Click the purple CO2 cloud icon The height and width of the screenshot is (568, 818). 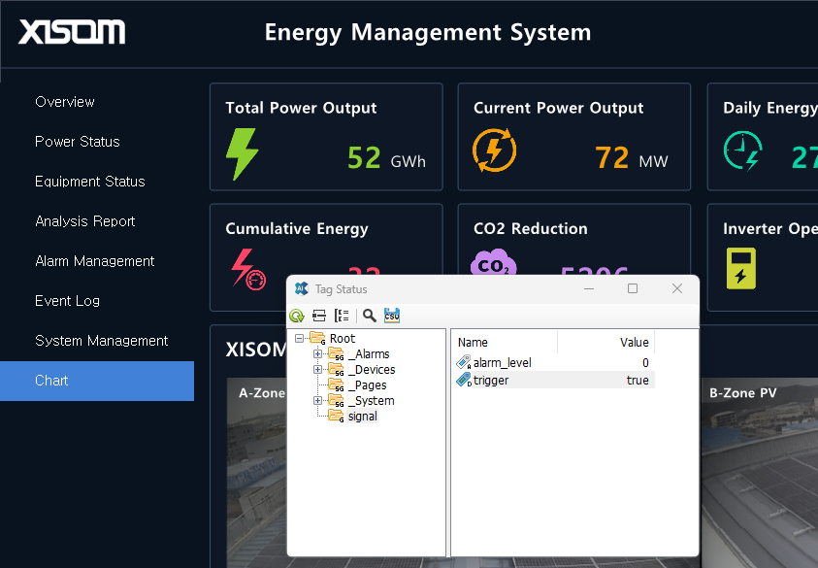493,263
